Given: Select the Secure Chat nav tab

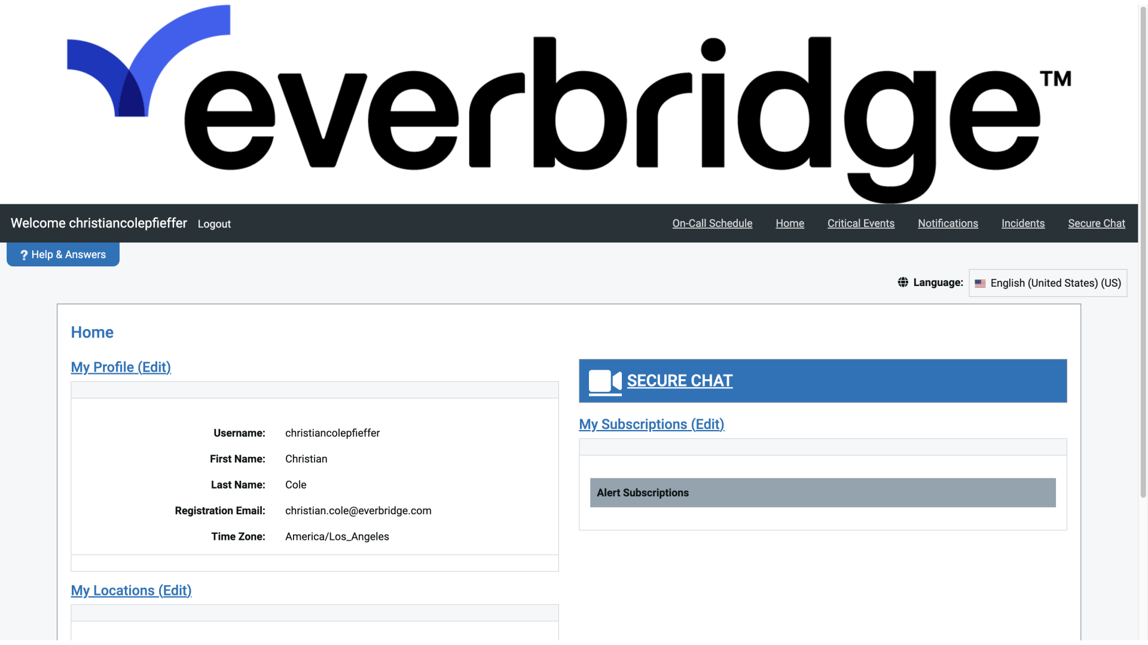Looking at the screenshot, I should coord(1097,223).
